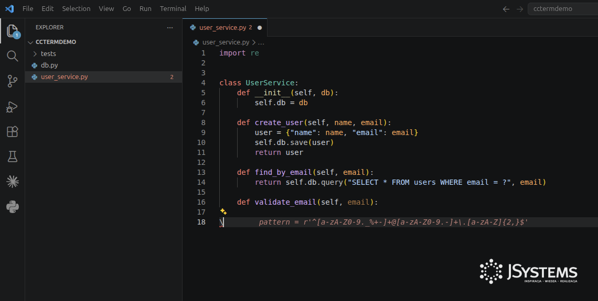Open the Edit menu
598x301 pixels.
point(48,8)
